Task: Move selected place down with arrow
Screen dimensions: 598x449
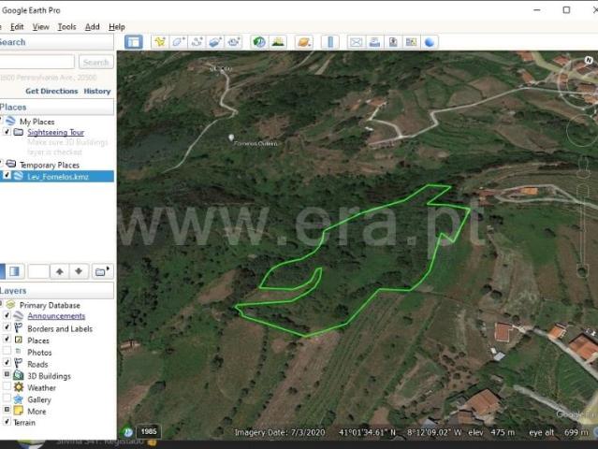Action: point(79,271)
